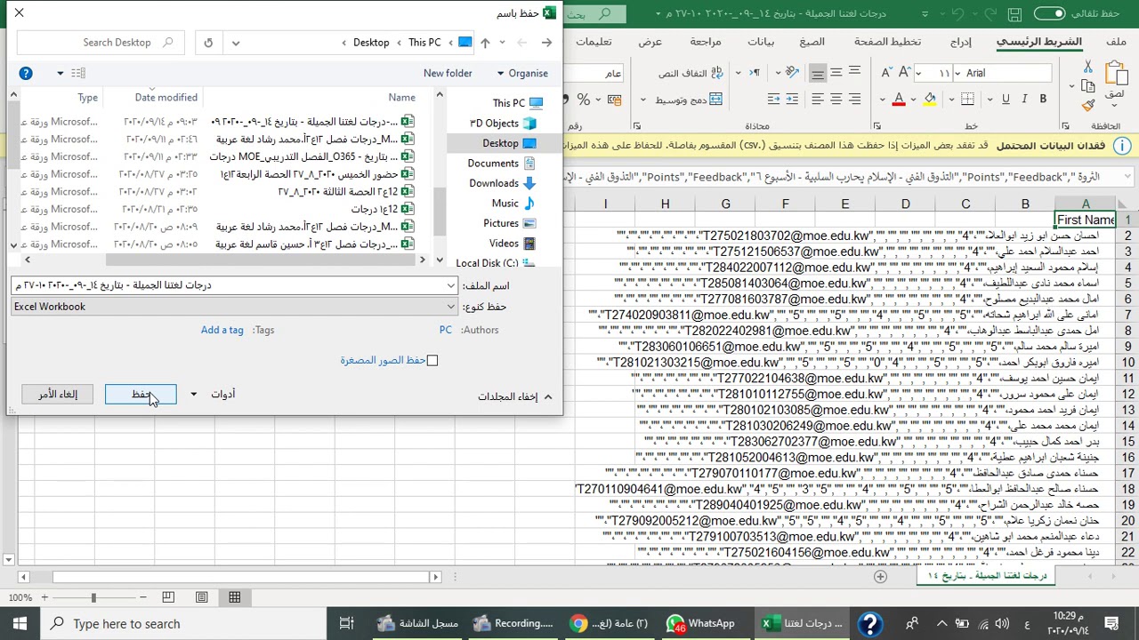Click the Windows Start button
The height and width of the screenshot is (640, 1139).
[x=20, y=623]
